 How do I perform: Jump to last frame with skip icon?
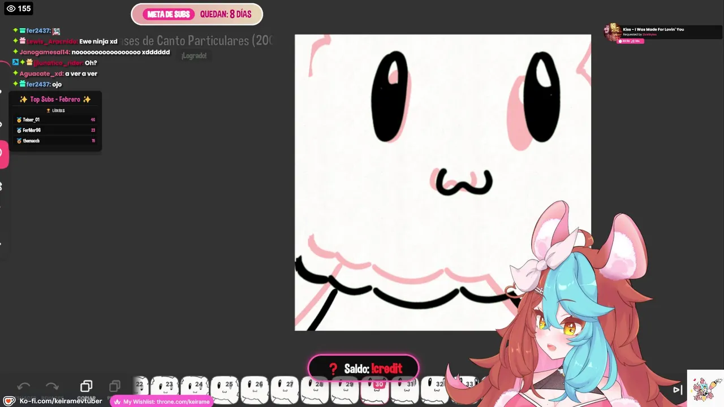pos(677,389)
